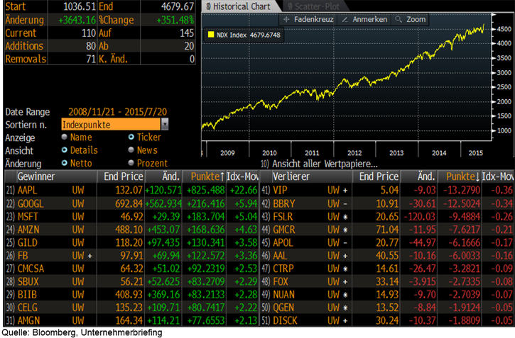Screen dimensions: 515x338
Task: Open the BBRY loser row
Action: (387, 203)
